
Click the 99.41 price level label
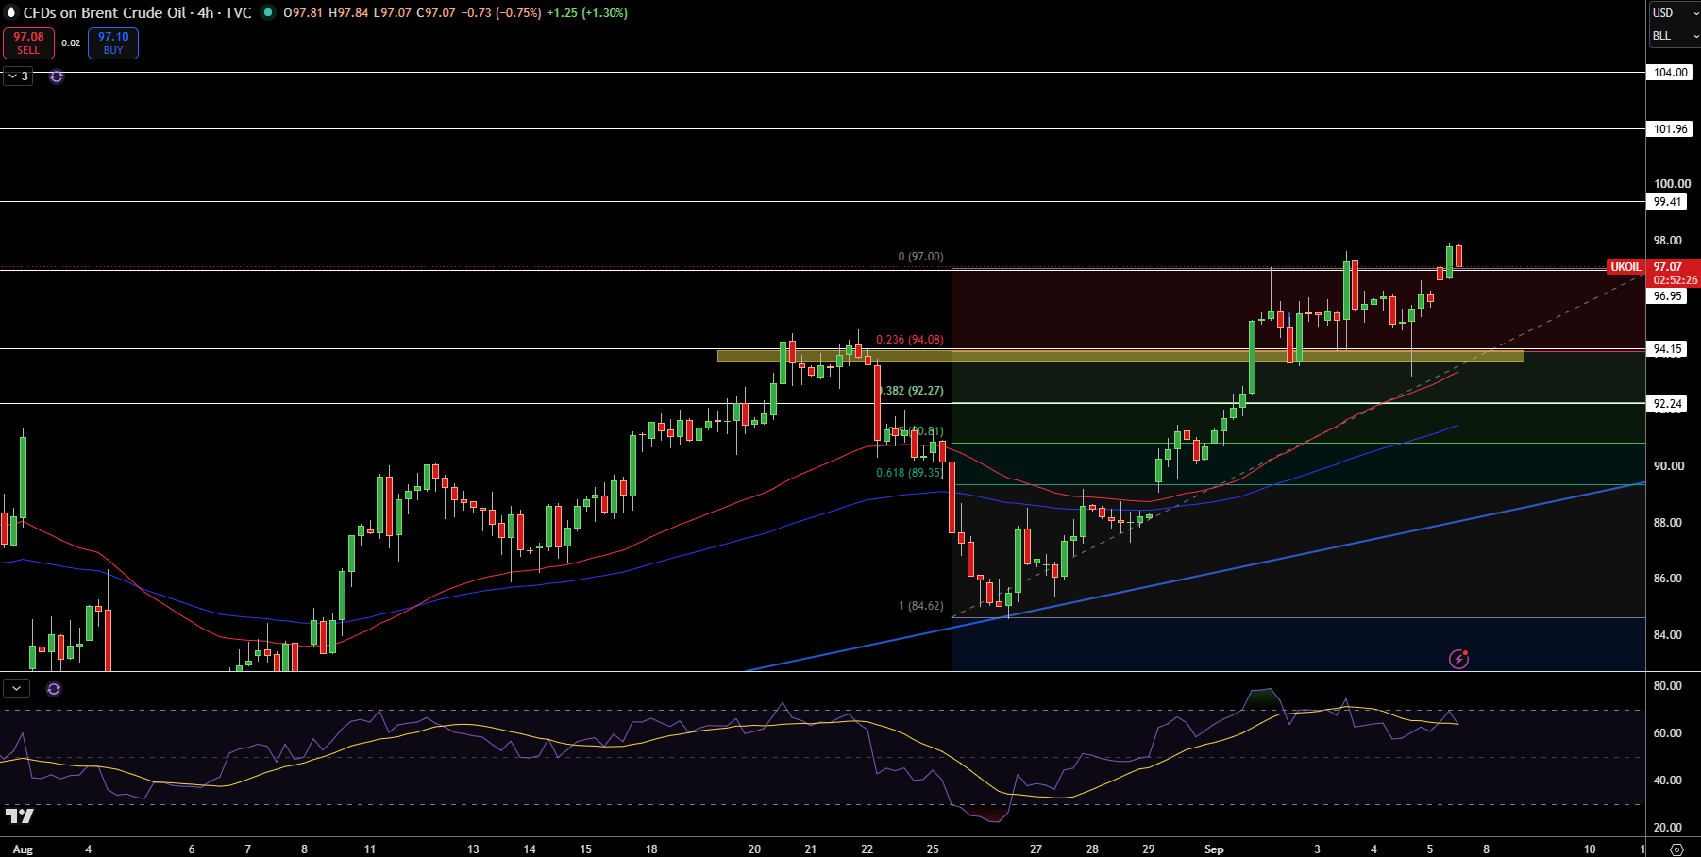point(1668,202)
